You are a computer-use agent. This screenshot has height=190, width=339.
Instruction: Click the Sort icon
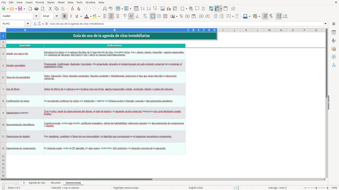point(136,9)
